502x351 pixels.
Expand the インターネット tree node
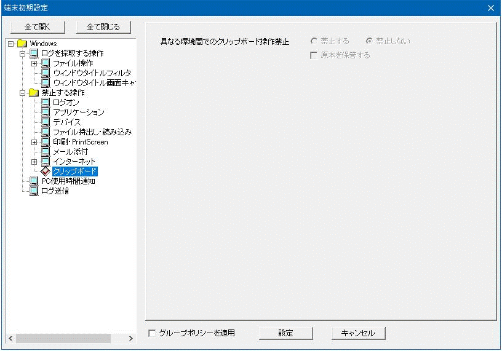click(x=34, y=162)
